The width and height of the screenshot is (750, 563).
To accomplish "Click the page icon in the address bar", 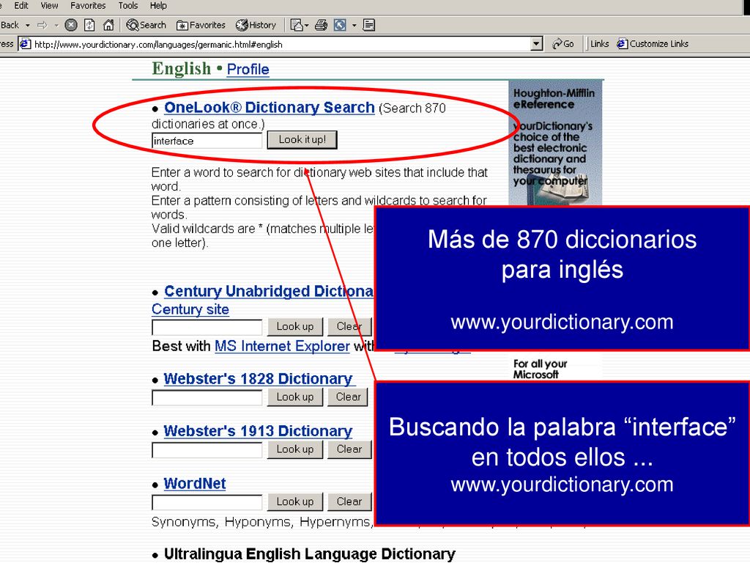I will click(26, 44).
